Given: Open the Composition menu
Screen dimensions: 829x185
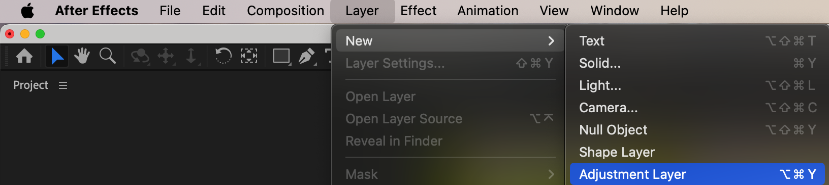Looking at the screenshot, I should coord(285,11).
